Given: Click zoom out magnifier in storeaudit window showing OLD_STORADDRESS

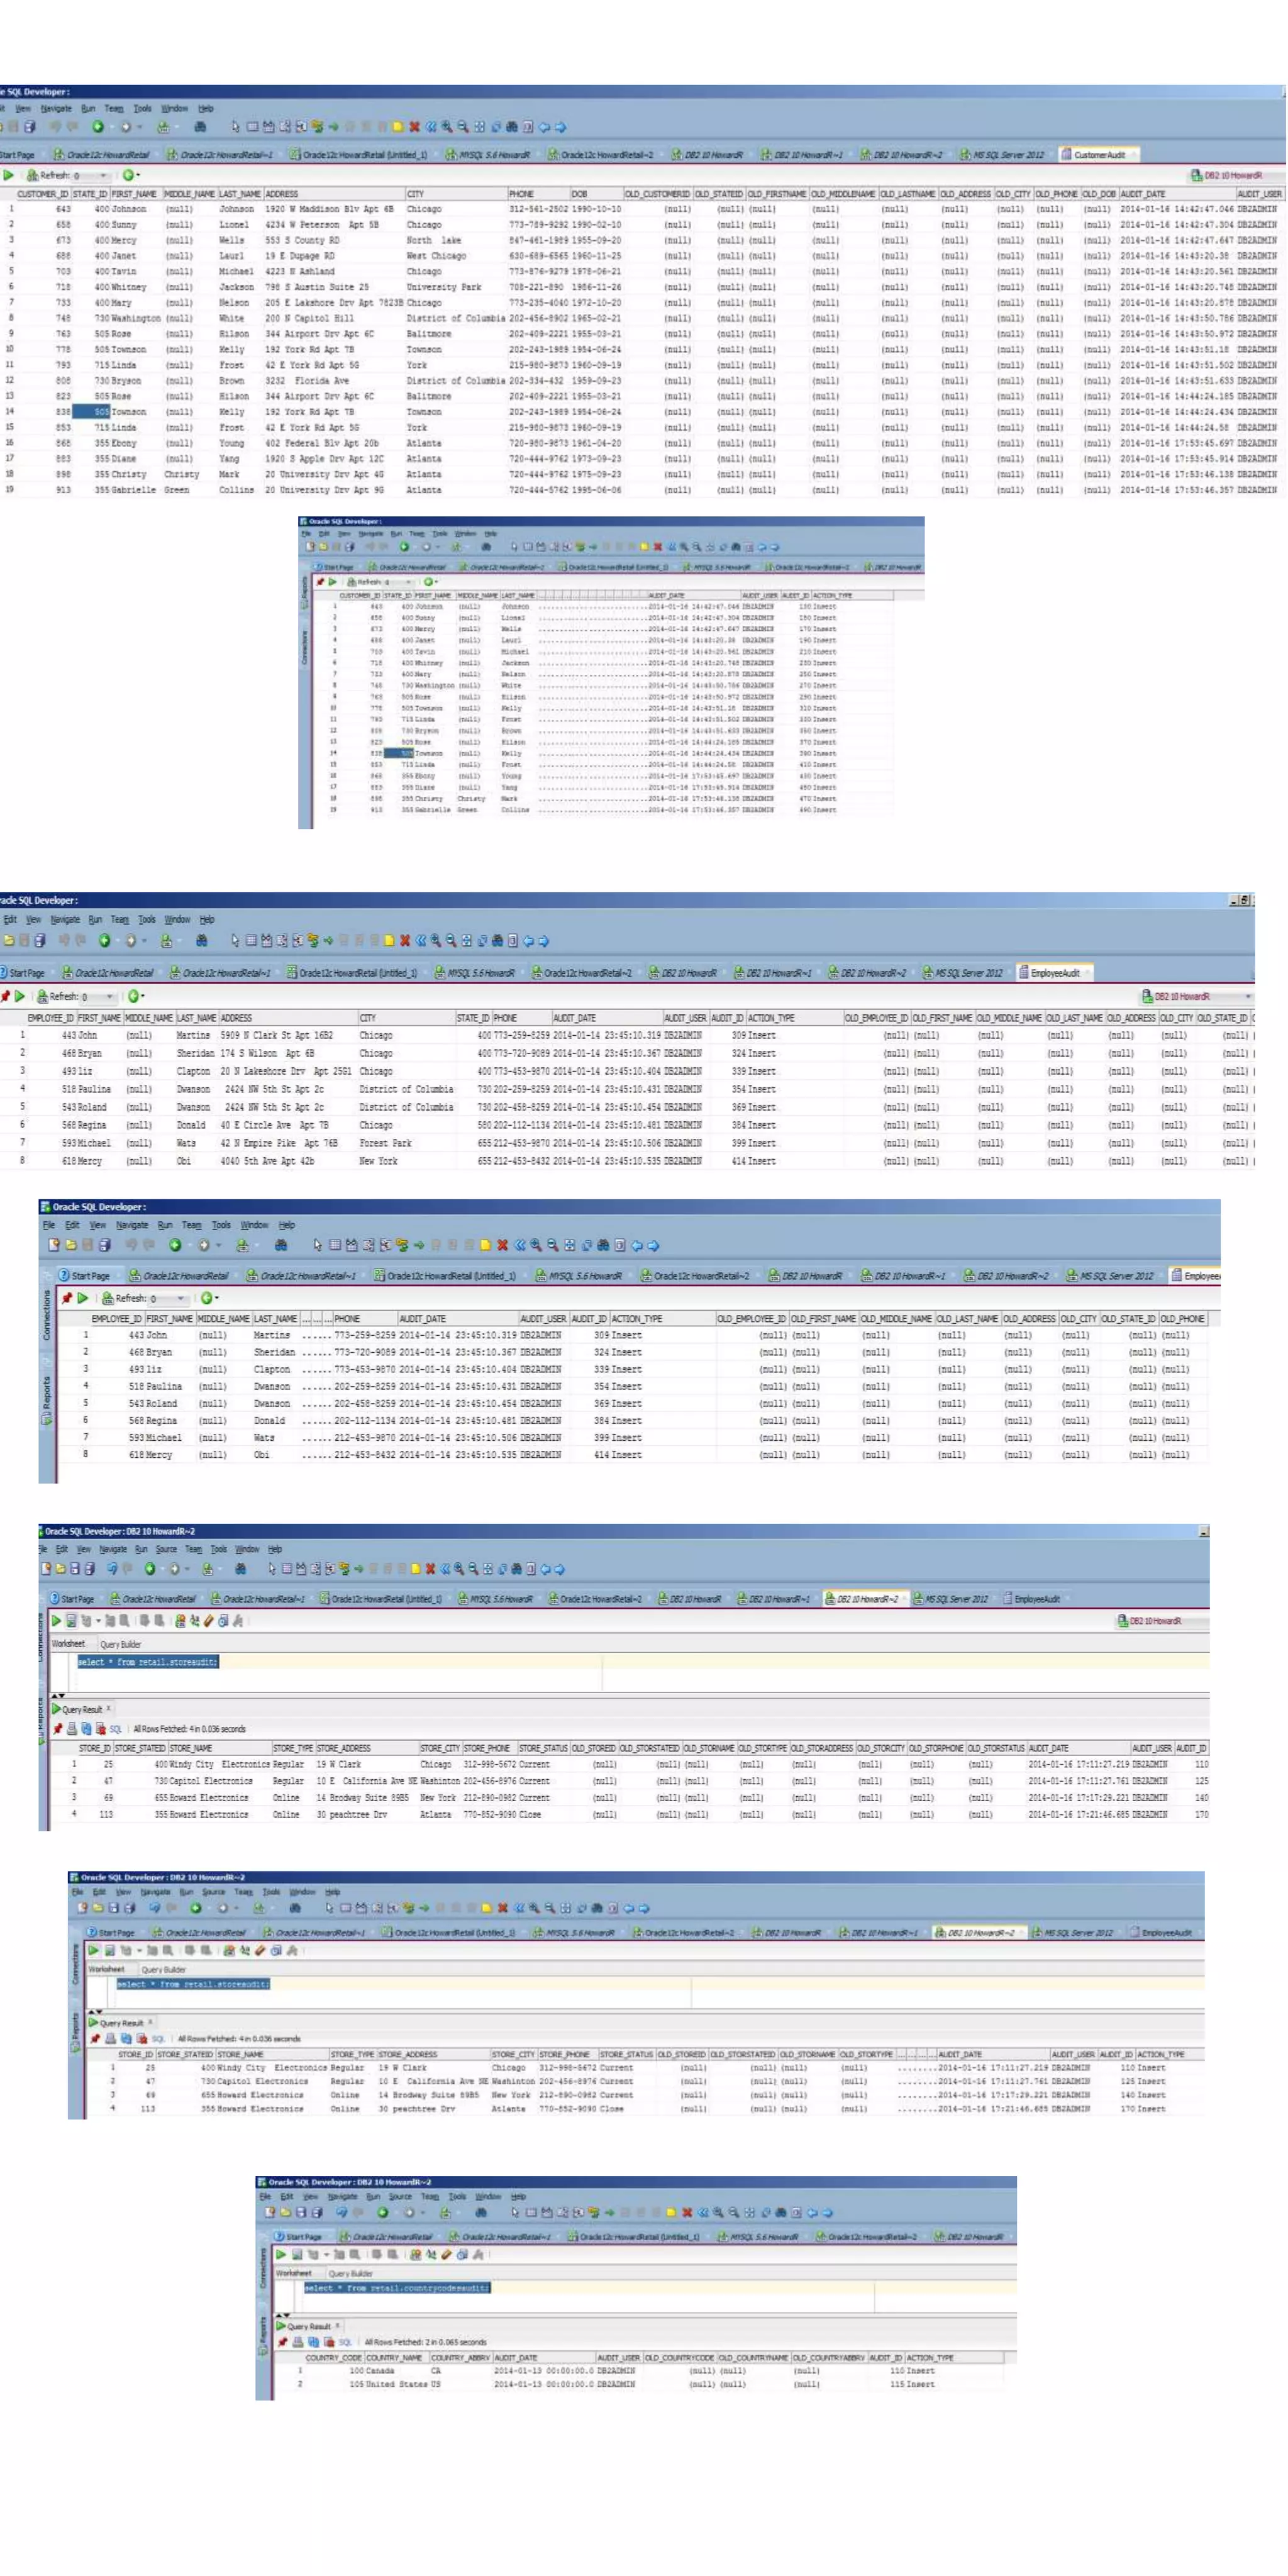Looking at the screenshot, I should coord(473,1569).
